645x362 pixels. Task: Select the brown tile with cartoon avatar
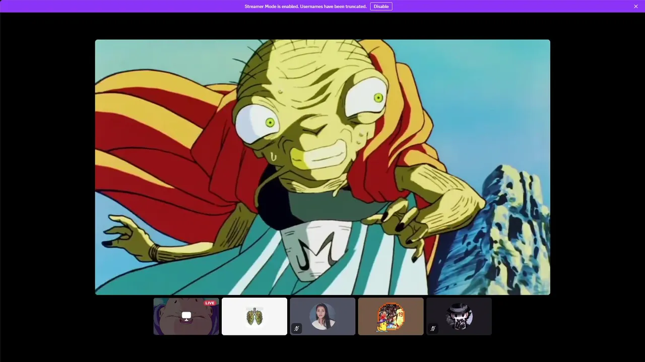pos(391,316)
